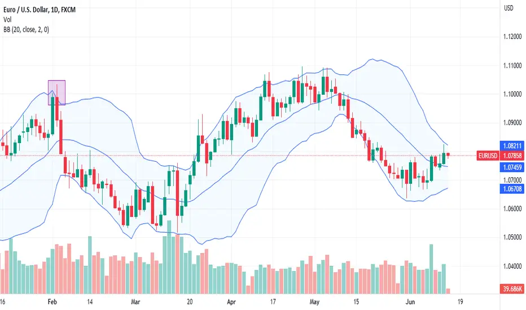Click the 1.05000 level on price scale
Viewport: 526px width, 310px height.
tap(512, 237)
